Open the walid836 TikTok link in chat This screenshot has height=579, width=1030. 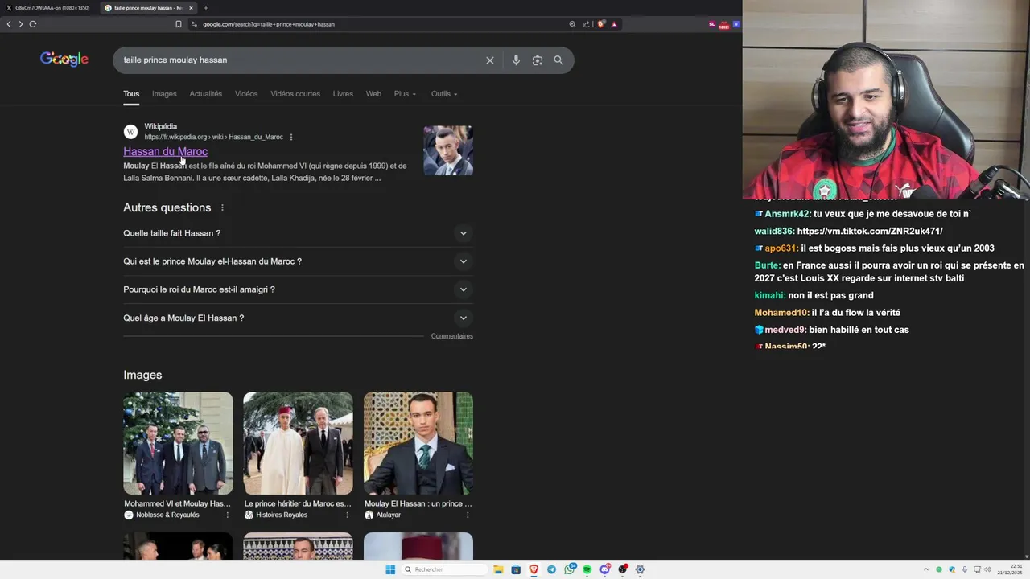click(x=870, y=232)
